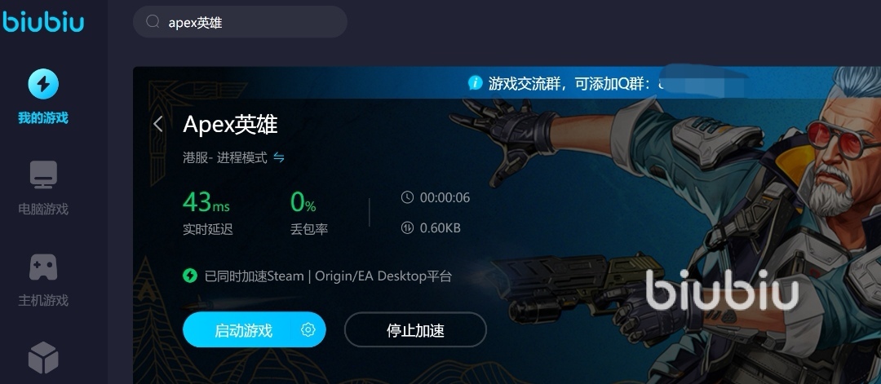881x384 pixels.
Task: Select the 电脑游戏 monitor icon
Action: click(x=43, y=174)
